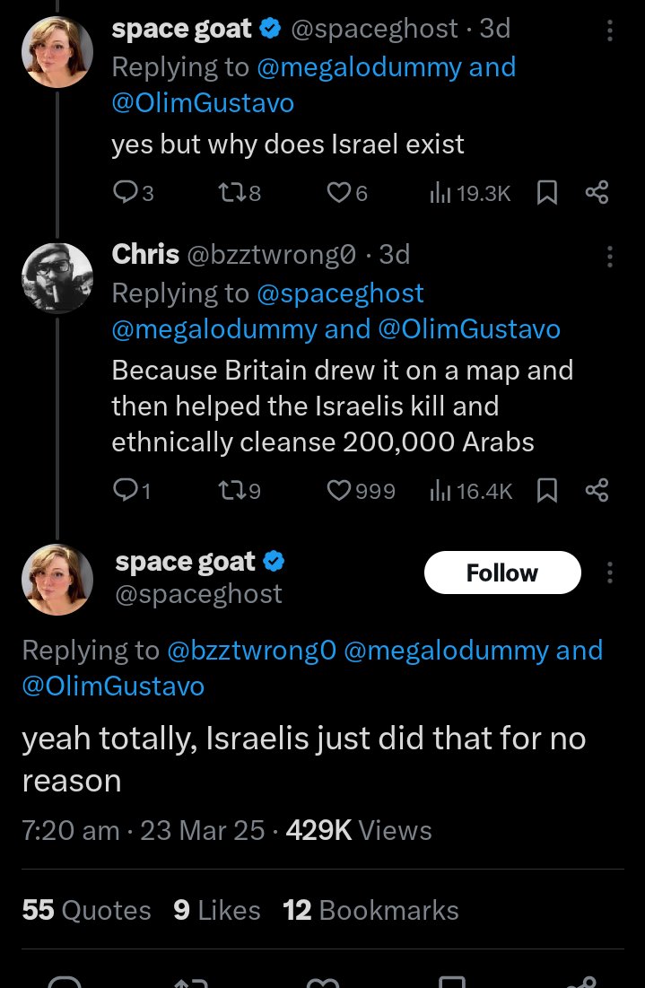This screenshot has height=988, width=645.
Task: Share space goat's first reply tweet
Action: [x=597, y=192]
